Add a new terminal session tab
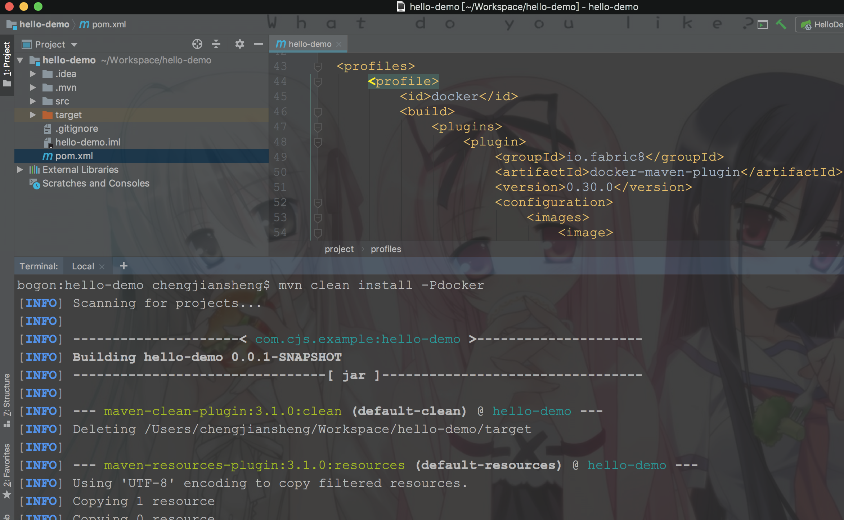The width and height of the screenshot is (844, 520). click(x=124, y=266)
